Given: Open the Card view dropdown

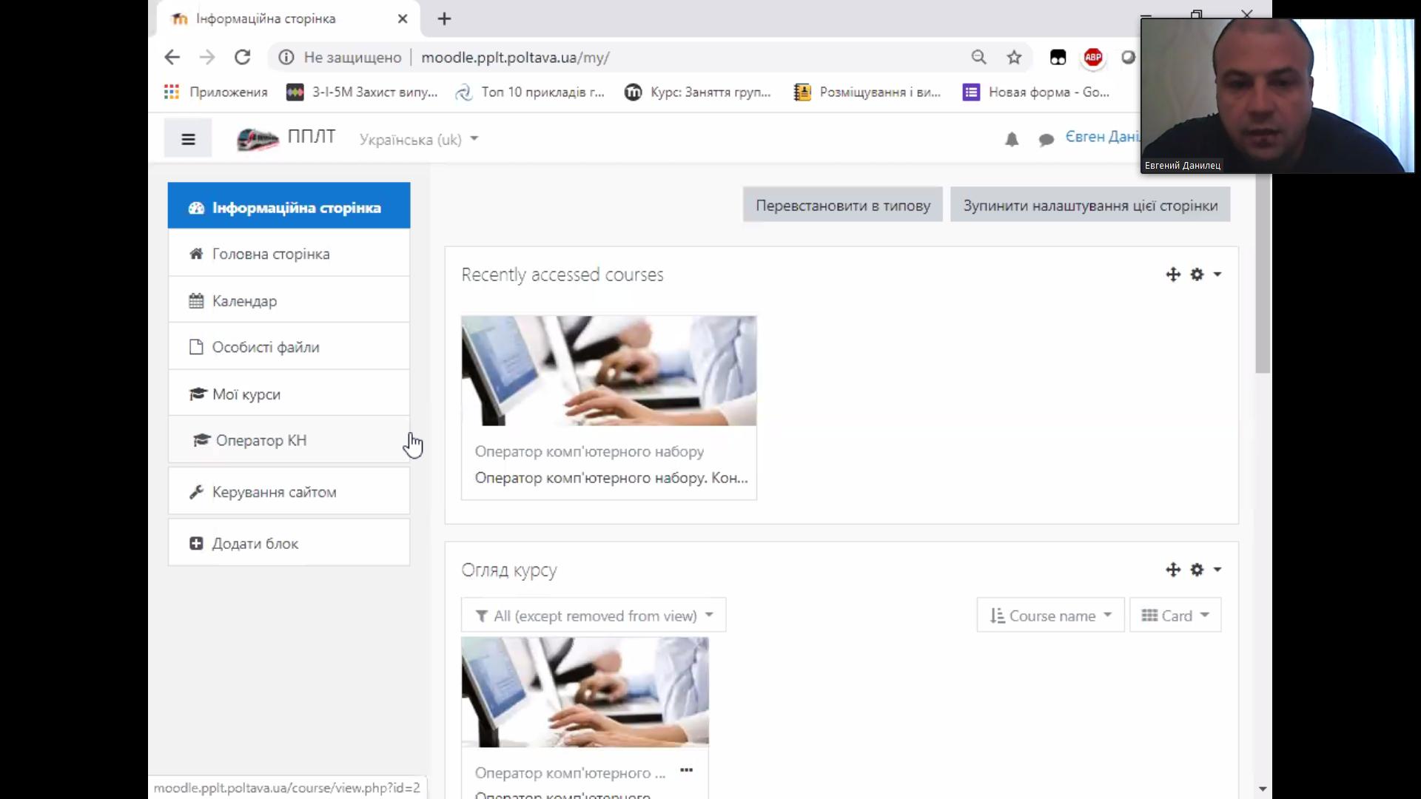Looking at the screenshot, I should click(x=1175, y=616).
